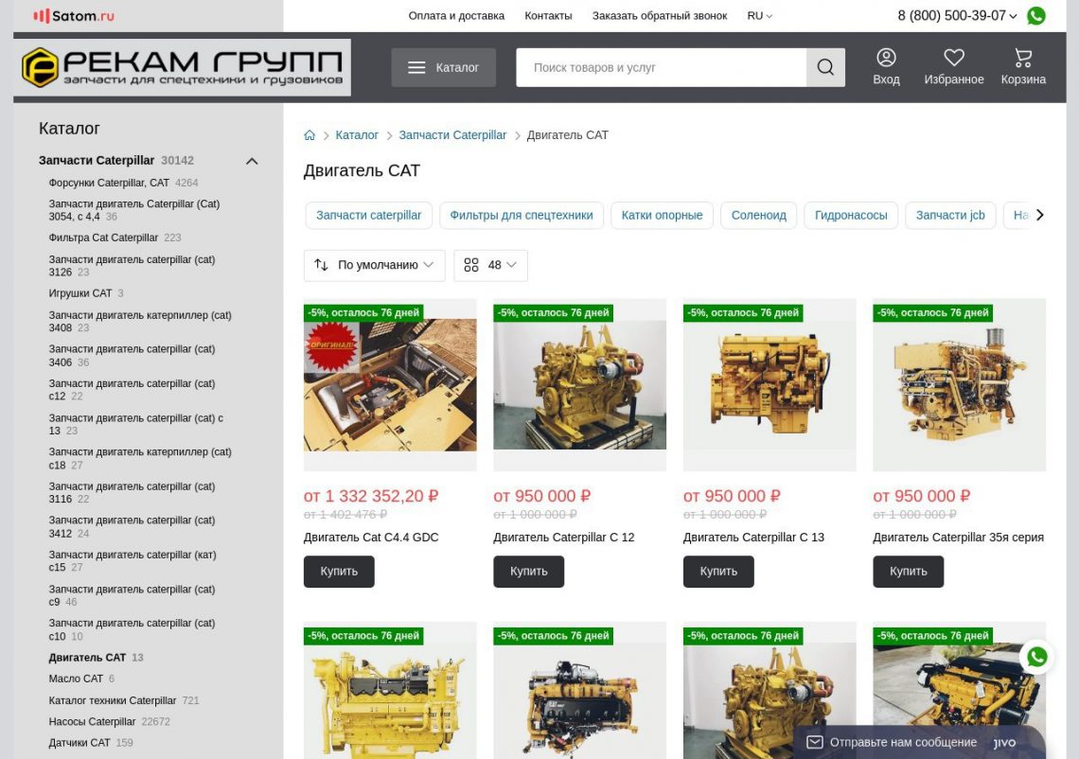
Task: Buy Двигатель Caterpillar 35я серия
Action: pyautogui.click(x=909, y=571)
